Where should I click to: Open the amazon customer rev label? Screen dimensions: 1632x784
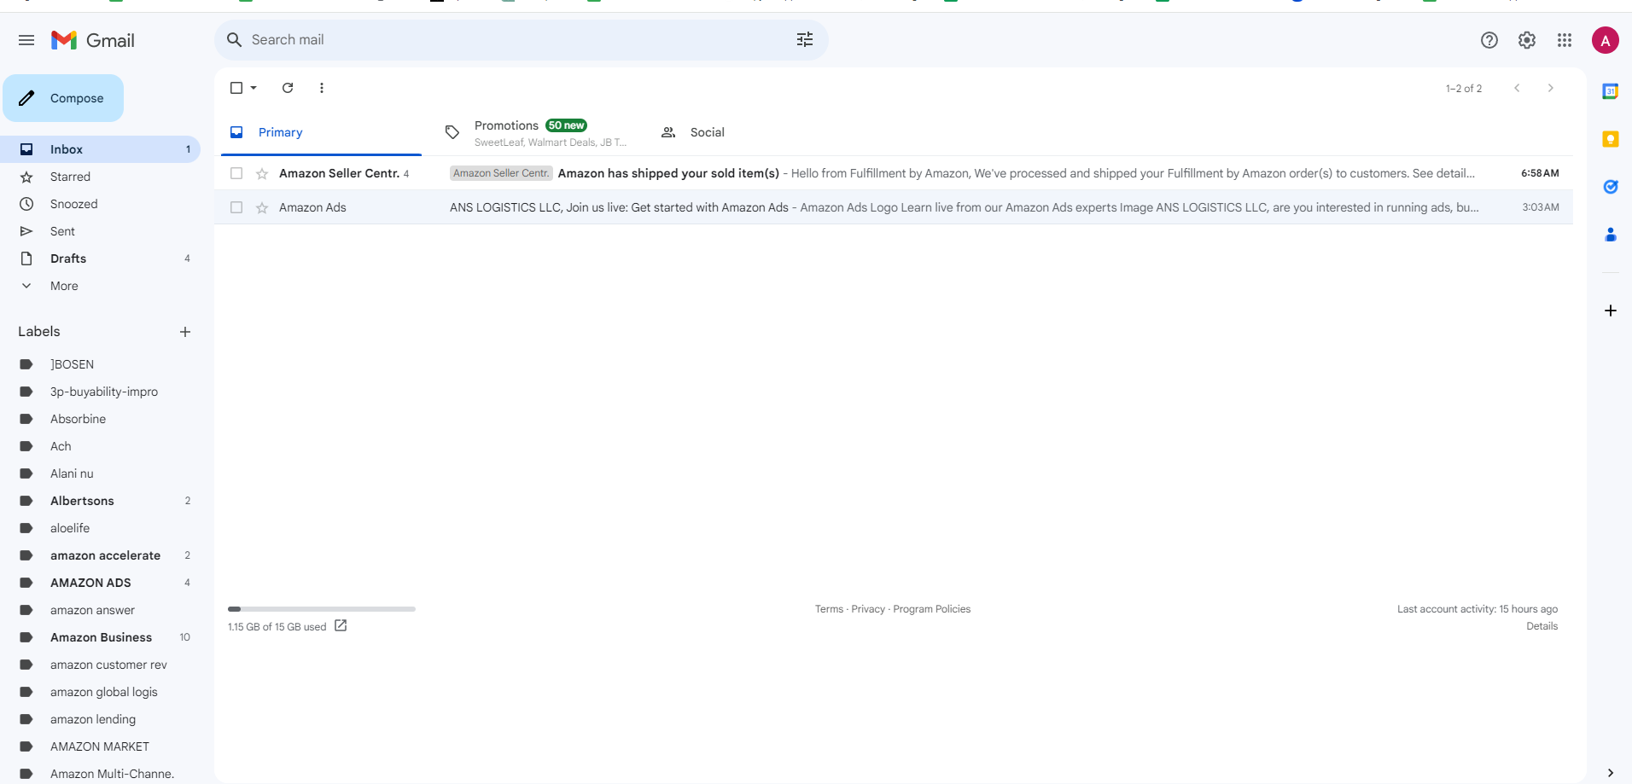[x=100, y=665]
